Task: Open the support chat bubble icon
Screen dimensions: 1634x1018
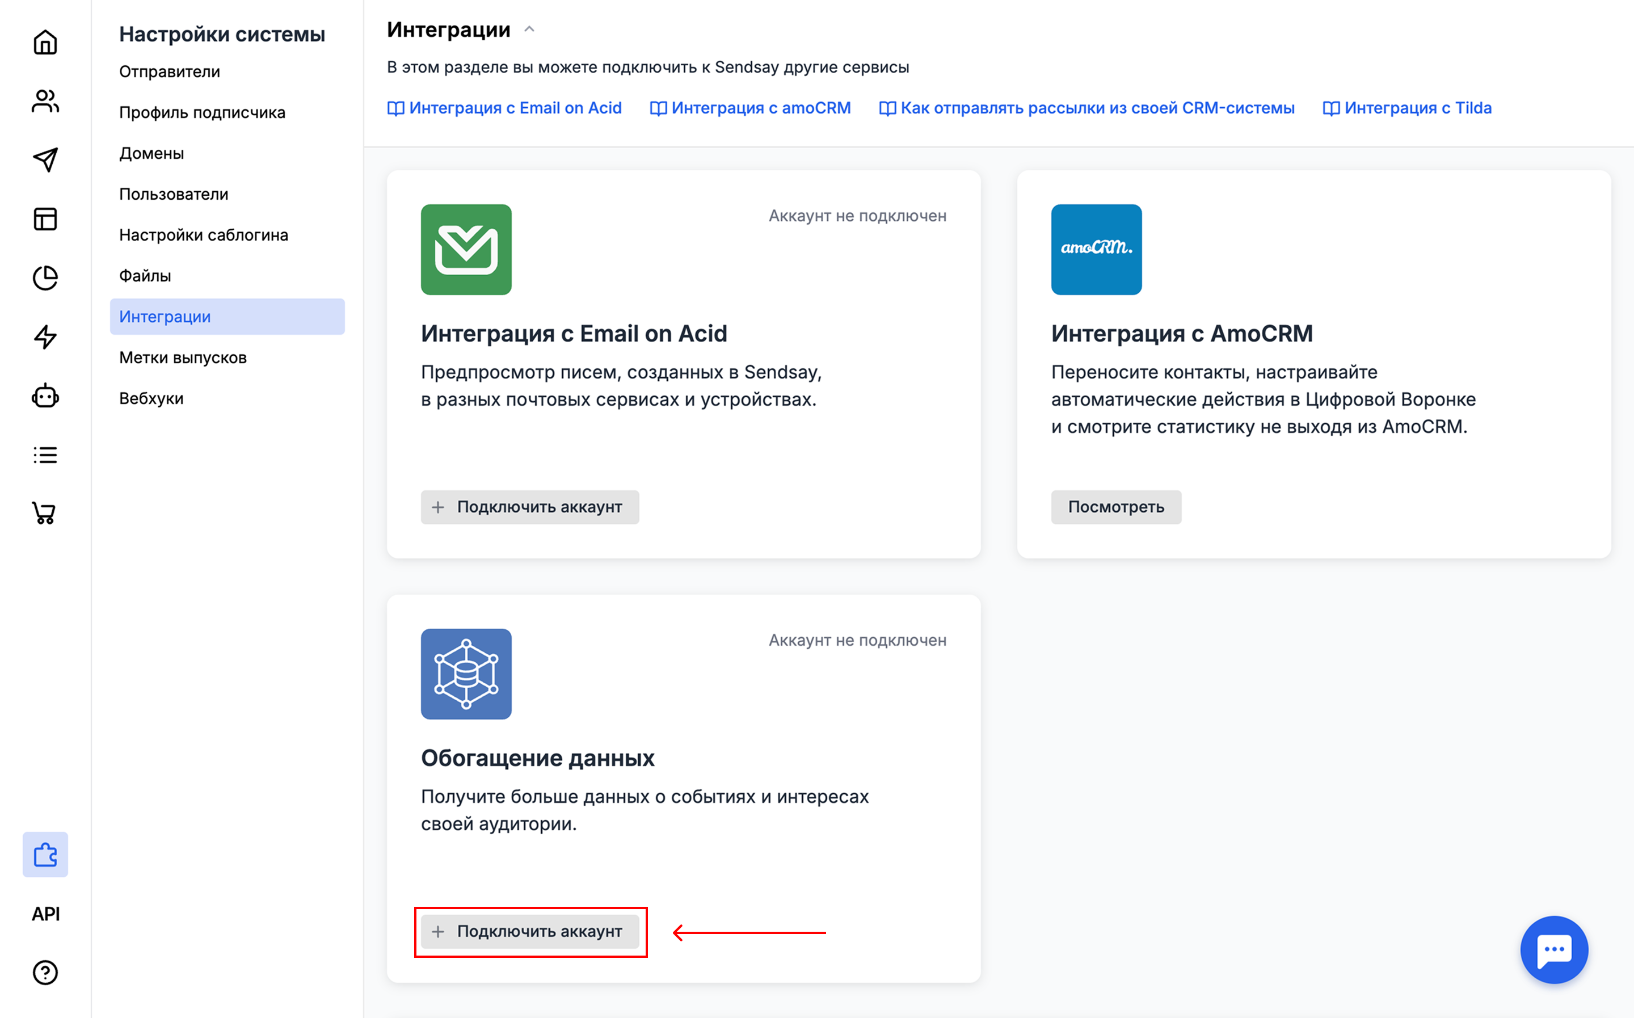Action: click(x=1555, y=949)
